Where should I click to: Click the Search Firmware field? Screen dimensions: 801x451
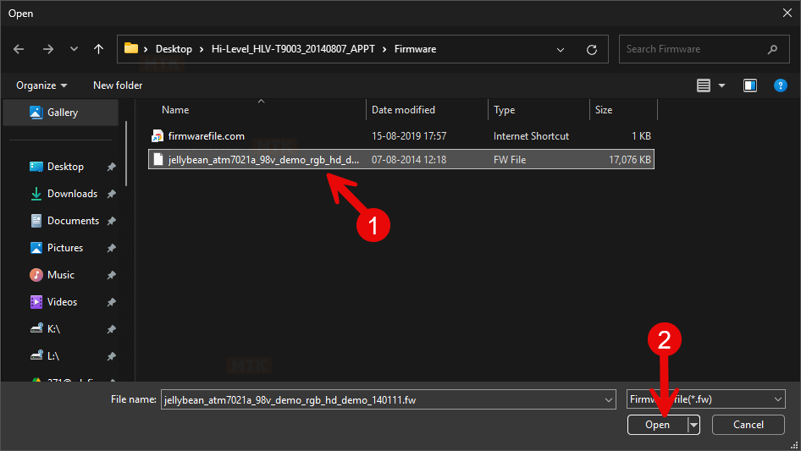[694, 49]
